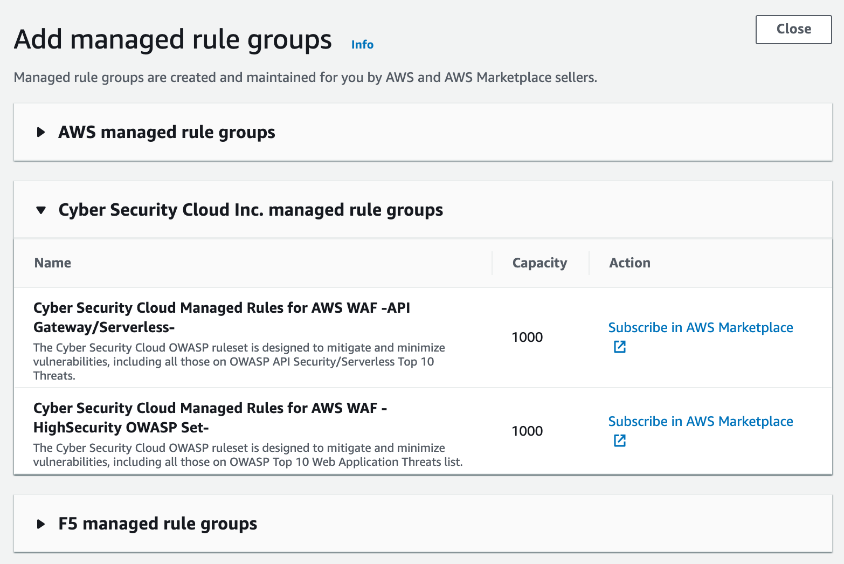Viewport: 844px width, 564px height.
Task: Click the AWS managed rule groups heading
Action: (x=167, y=132)
